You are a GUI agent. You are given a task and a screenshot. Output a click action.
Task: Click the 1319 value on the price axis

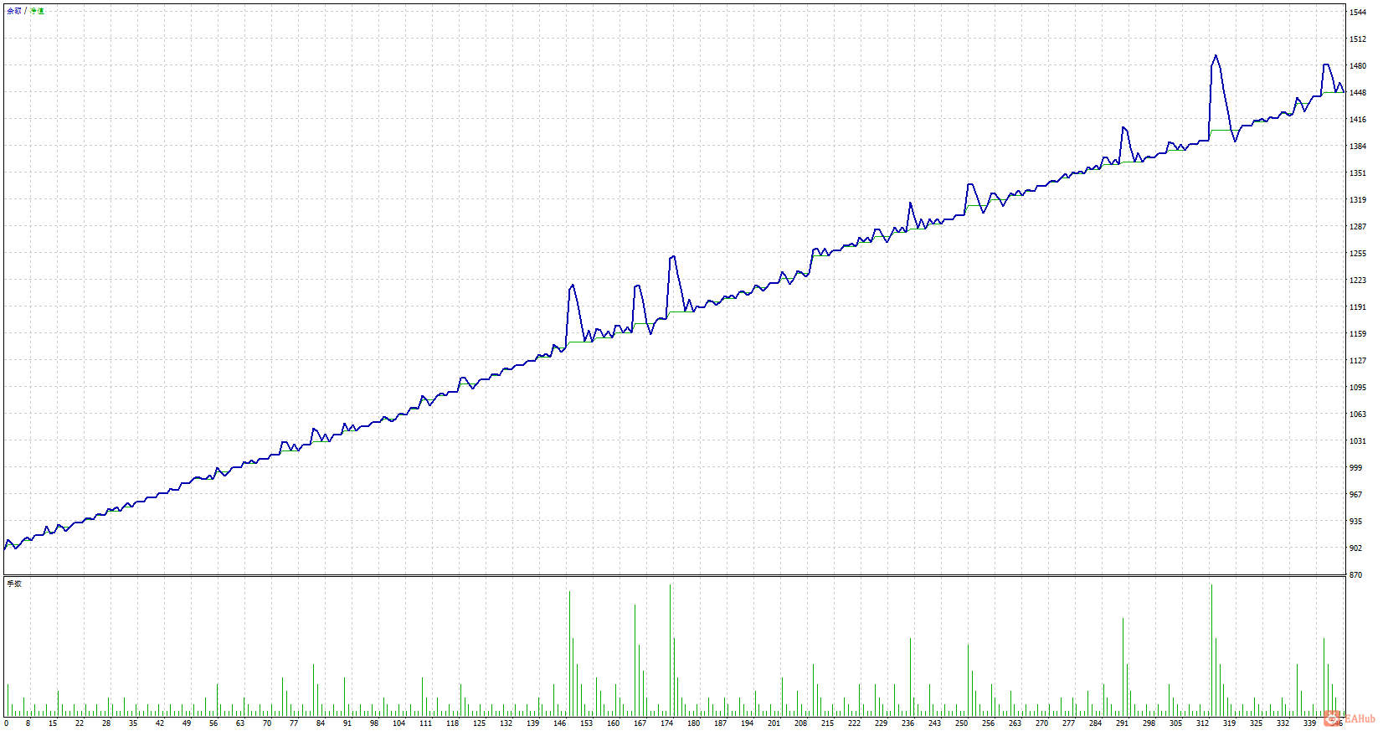[x=1358, y=200]
